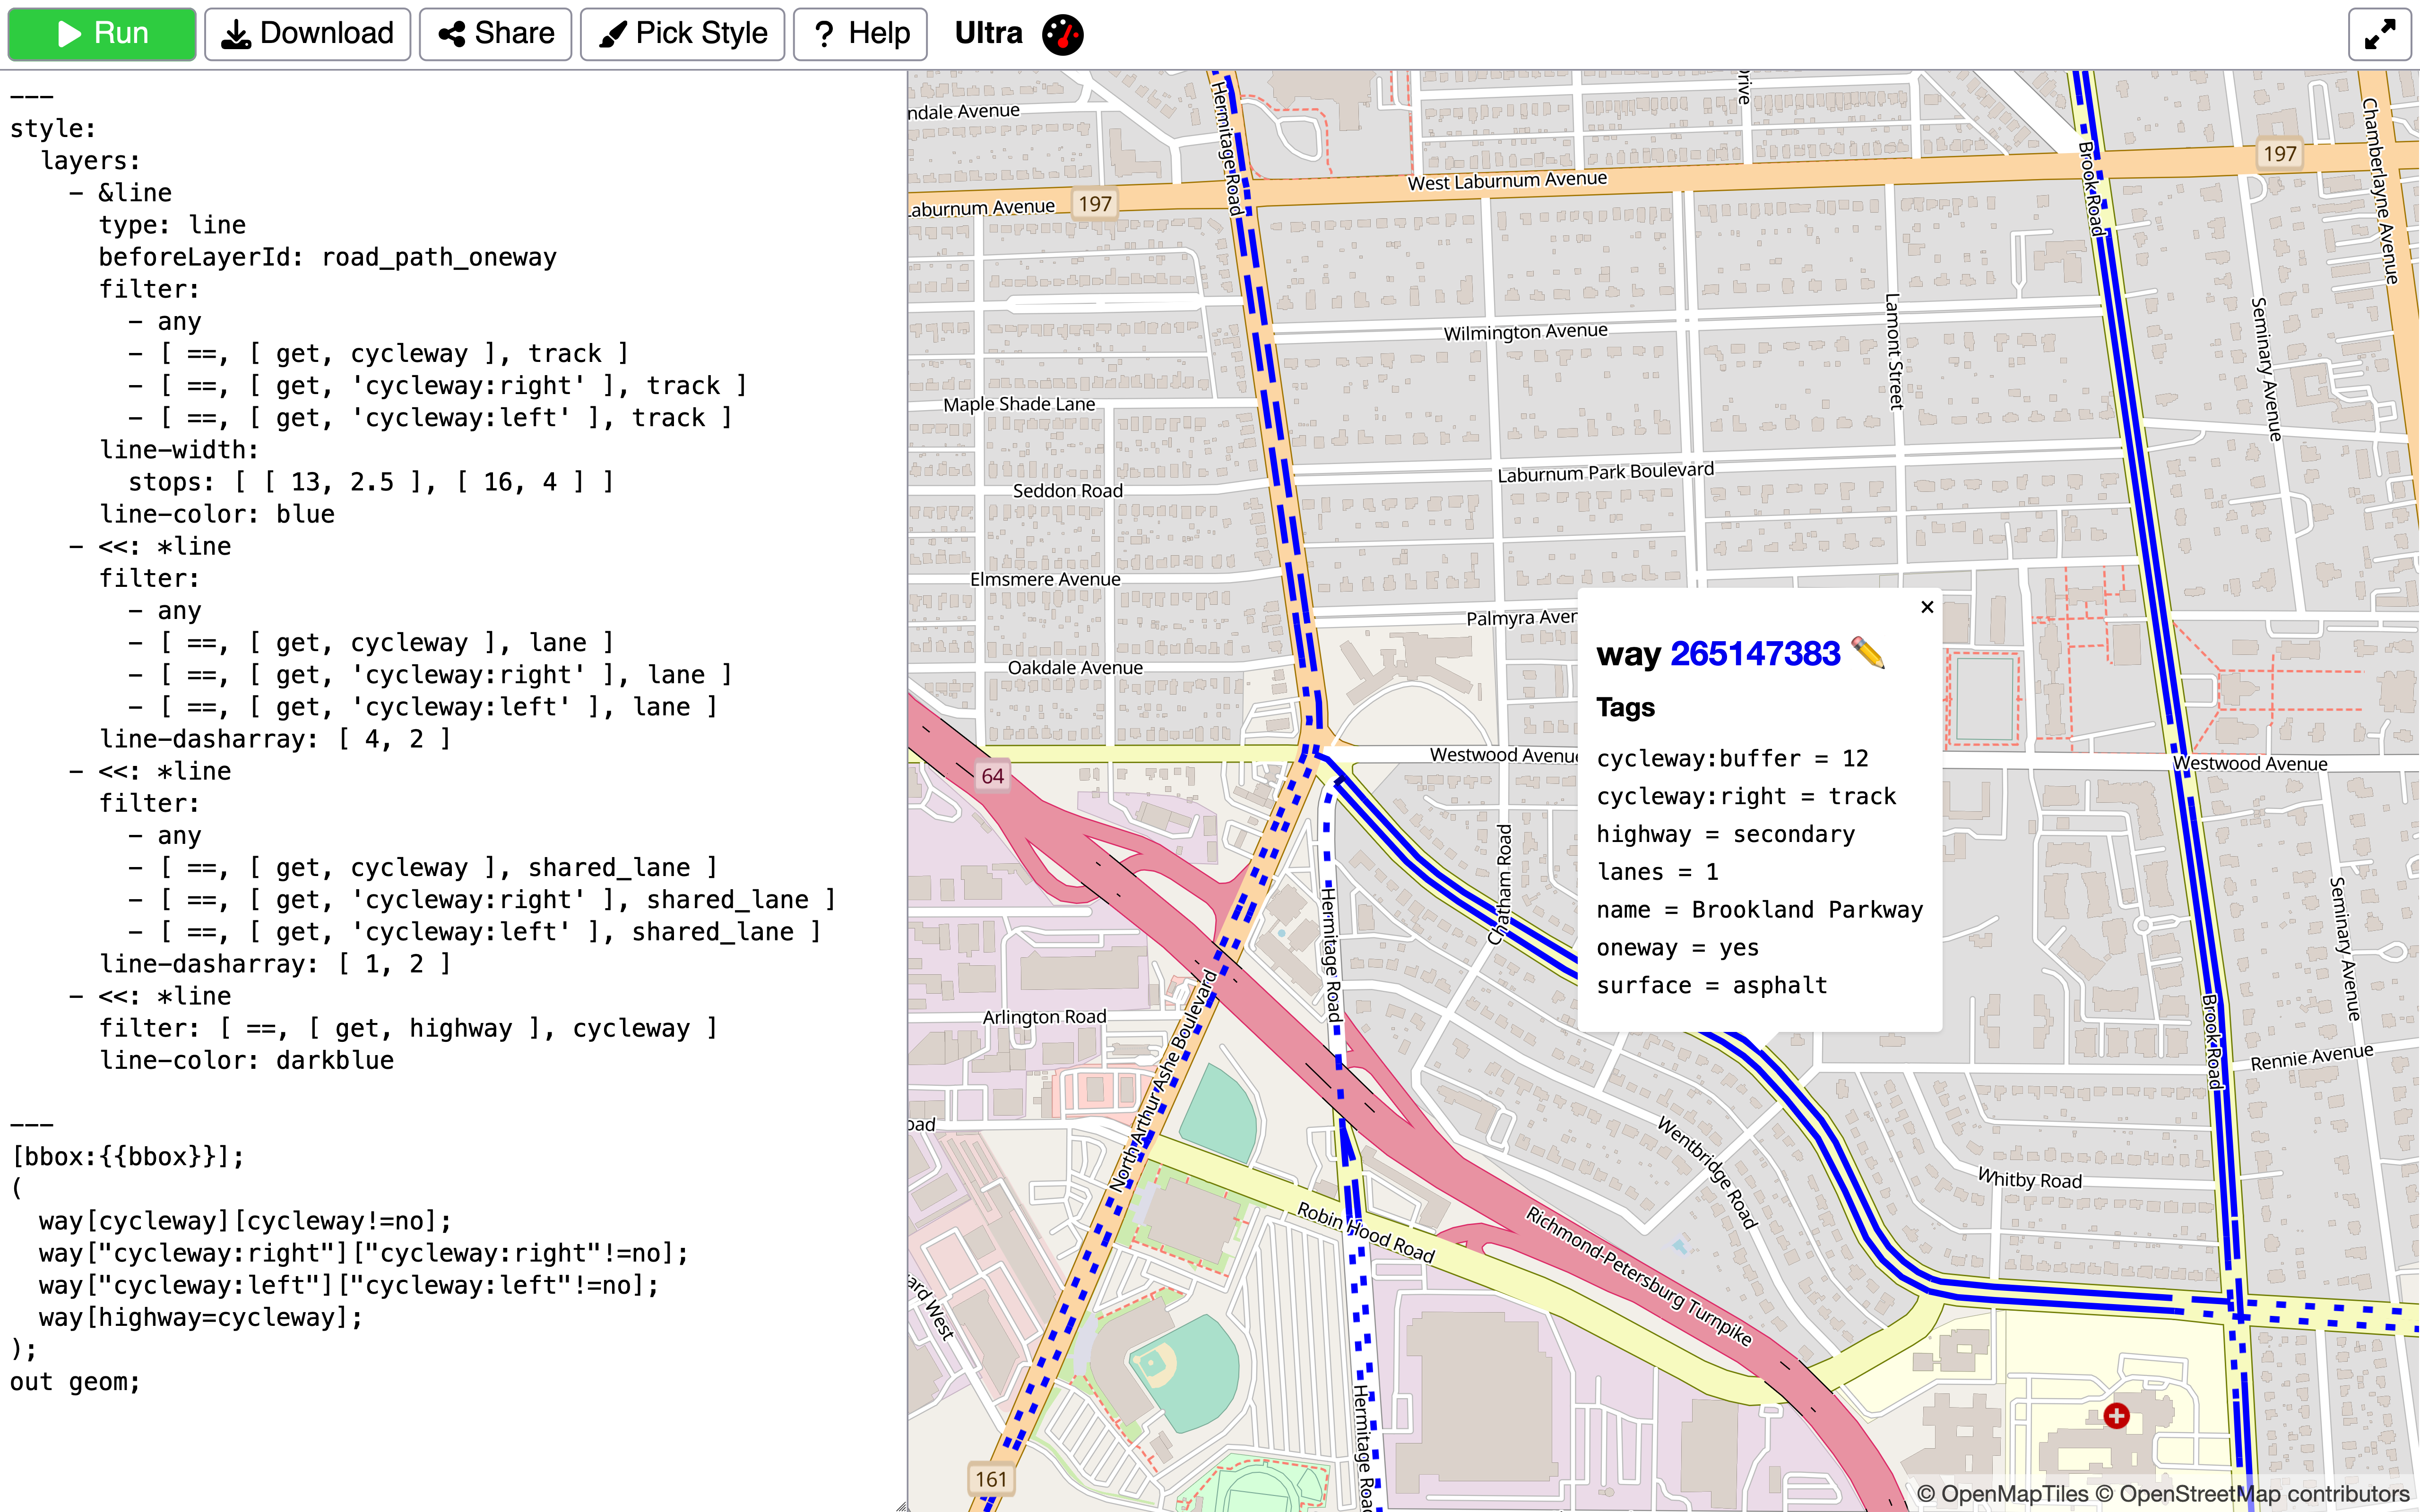Click the 'Arlington Road' map label

[x=1044, y=1017]
